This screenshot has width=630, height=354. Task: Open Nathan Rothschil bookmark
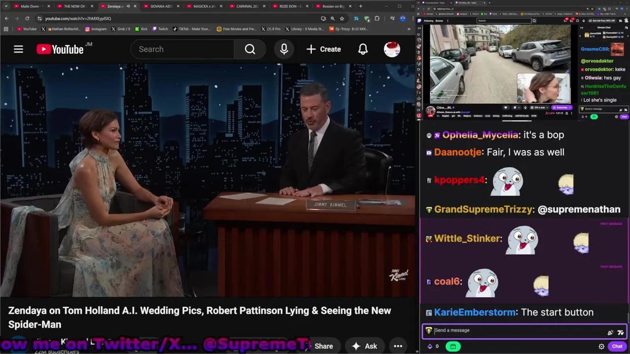62,29
